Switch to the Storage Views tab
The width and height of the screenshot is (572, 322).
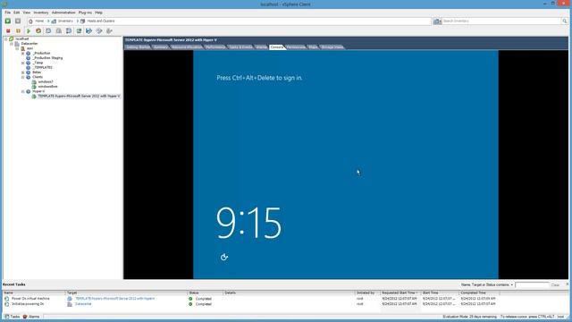click(x=332, y=47)
